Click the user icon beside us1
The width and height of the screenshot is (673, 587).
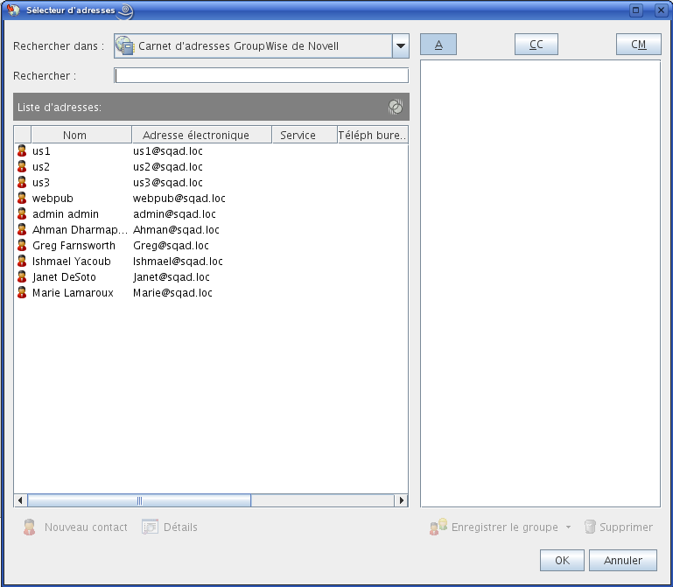[22, 151]
